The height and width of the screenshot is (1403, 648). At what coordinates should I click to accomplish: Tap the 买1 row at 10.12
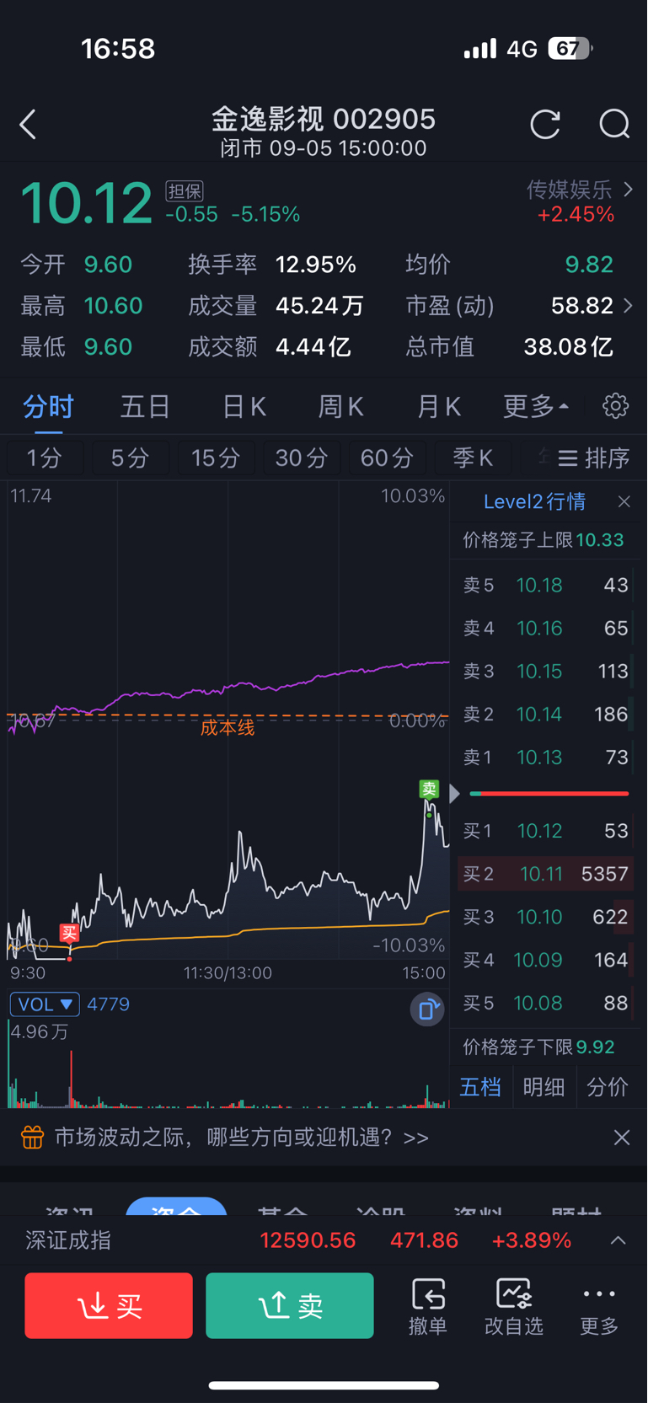click(546, 831)
